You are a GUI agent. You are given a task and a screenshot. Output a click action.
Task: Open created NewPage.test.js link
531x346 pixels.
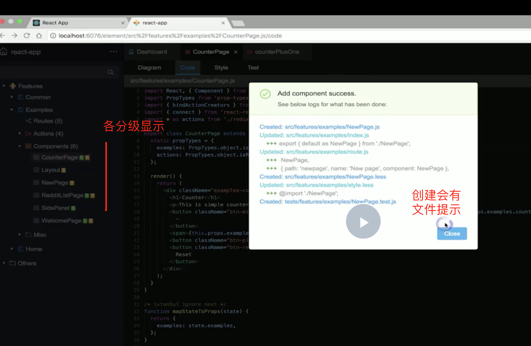point(340,201)
